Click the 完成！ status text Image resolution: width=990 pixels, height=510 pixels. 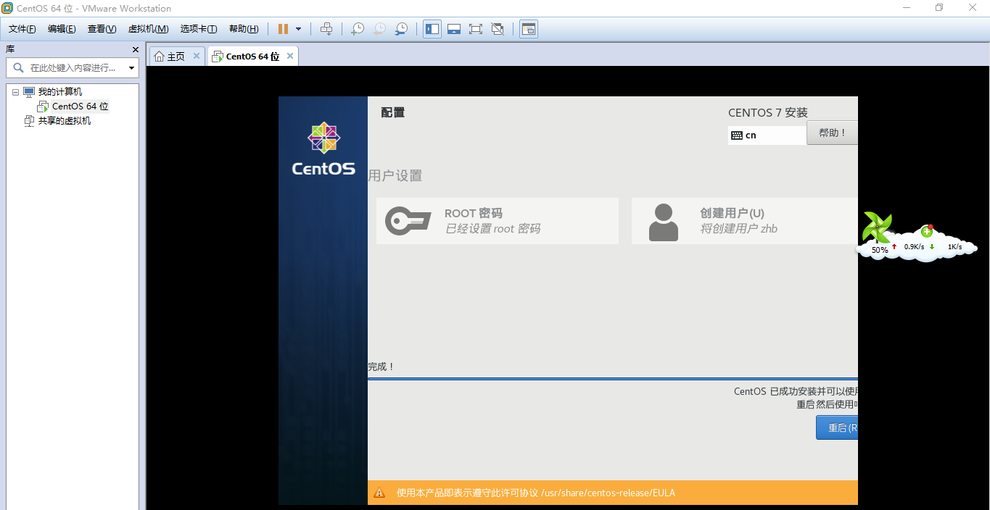pyautogui.click(x=381, y=367)
